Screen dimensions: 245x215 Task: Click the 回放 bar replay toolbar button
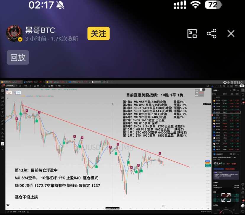[x=58, y=86]
